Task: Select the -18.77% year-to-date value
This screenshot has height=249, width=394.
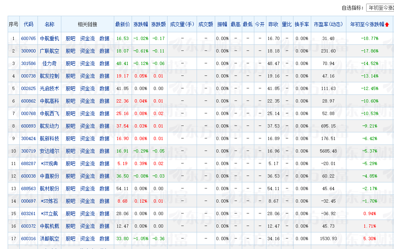Action: (370, 38)
